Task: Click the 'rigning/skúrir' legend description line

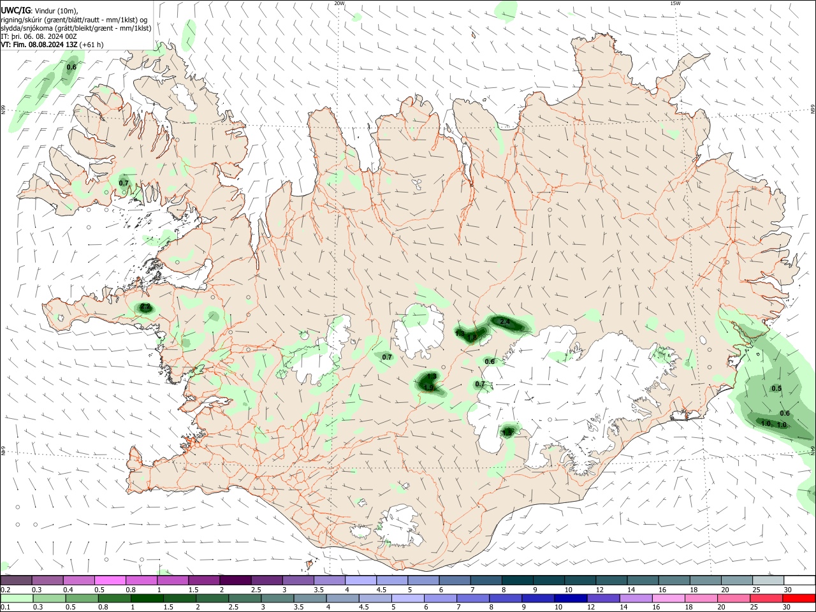Action: click(x=74, y=20)
